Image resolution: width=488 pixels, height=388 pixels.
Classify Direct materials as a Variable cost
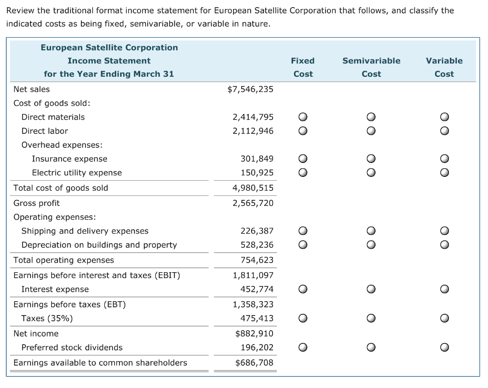444,117
